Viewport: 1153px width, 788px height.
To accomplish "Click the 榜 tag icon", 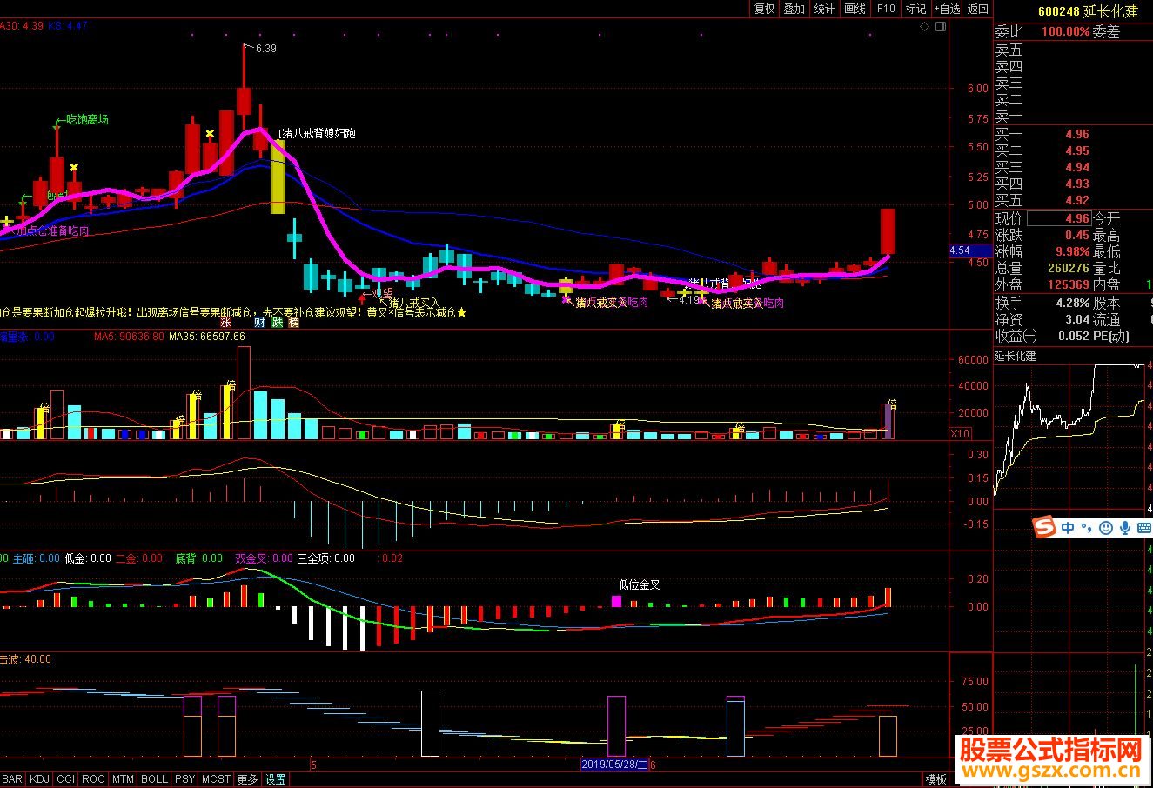I will click(x=294, y=322).
